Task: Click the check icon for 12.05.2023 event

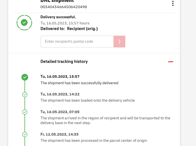Action: tap(25, 134)
